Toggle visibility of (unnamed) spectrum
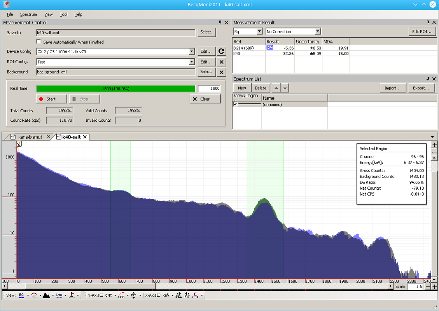Viewport: 439px width, 311px height. pos(235,104)
